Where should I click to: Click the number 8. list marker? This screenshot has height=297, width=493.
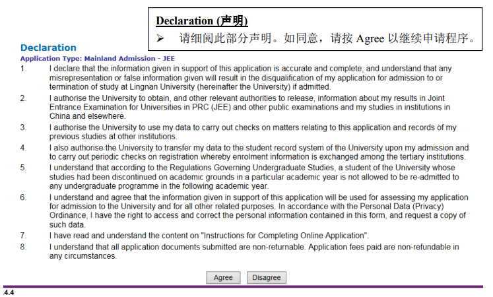coord(23,247)
